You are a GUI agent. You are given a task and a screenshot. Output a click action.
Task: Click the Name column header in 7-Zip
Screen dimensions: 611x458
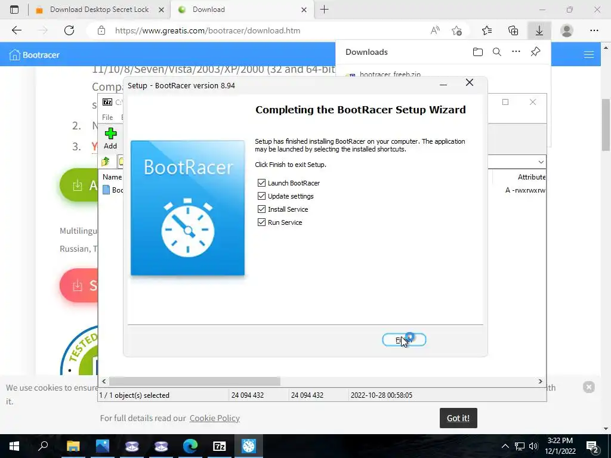(112, 177)
